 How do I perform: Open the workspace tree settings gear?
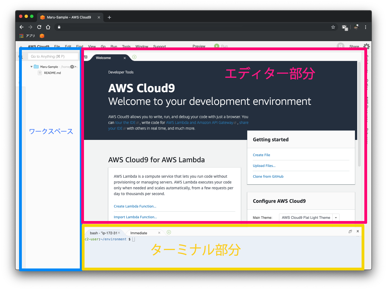pyautogui.click(x=72, y=67)
